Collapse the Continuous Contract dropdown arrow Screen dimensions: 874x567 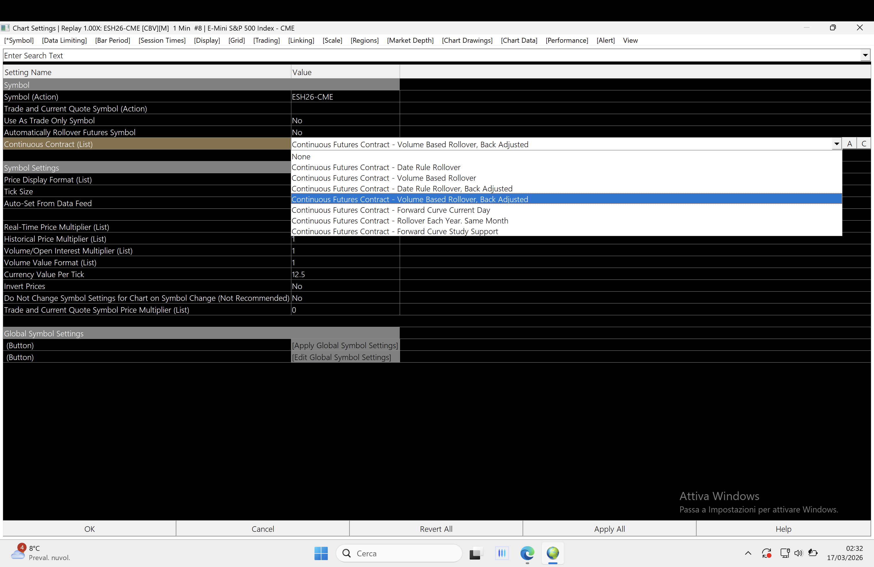pos(836,144)
